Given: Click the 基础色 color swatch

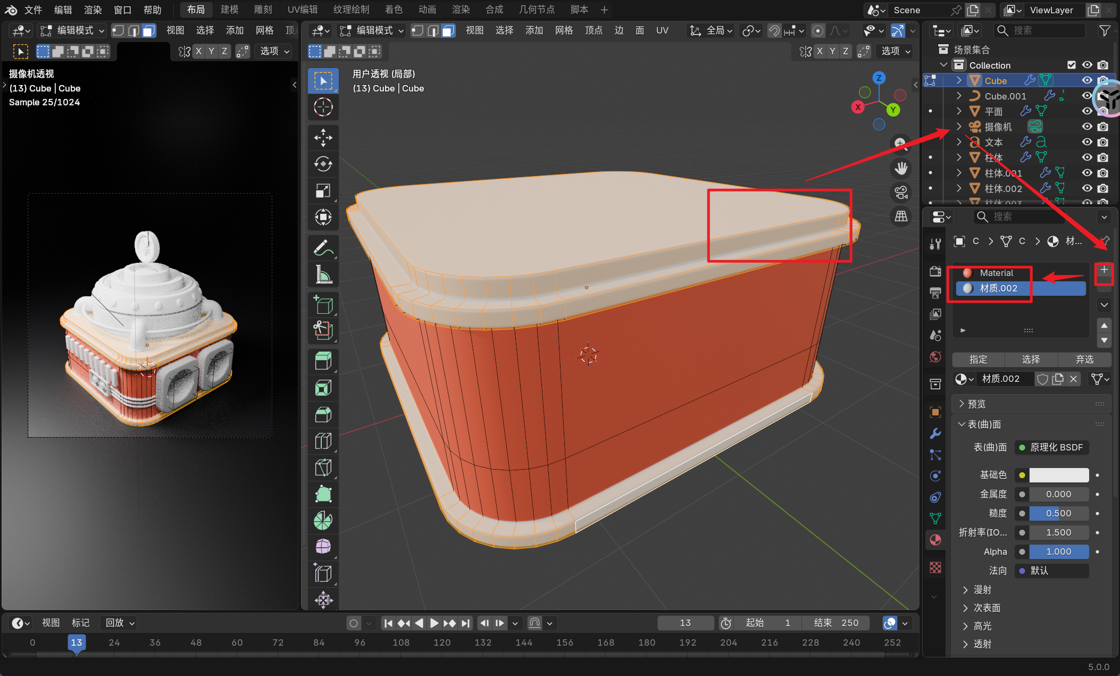Looking at the screenshot, I should click(1058, 475).
